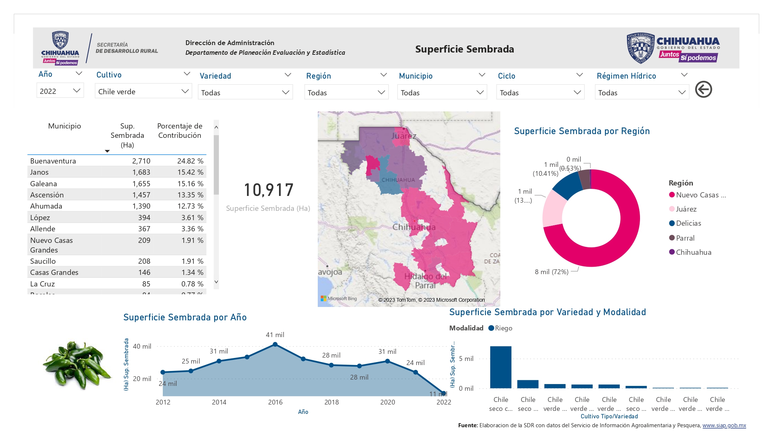Click the green chile peppers image
This screenshot has height=447, width=773.
click(x=77, y=365)
